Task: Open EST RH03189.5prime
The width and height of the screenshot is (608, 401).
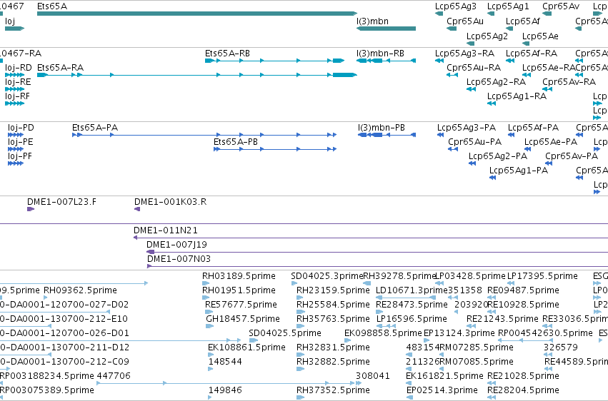Action: 239,276
